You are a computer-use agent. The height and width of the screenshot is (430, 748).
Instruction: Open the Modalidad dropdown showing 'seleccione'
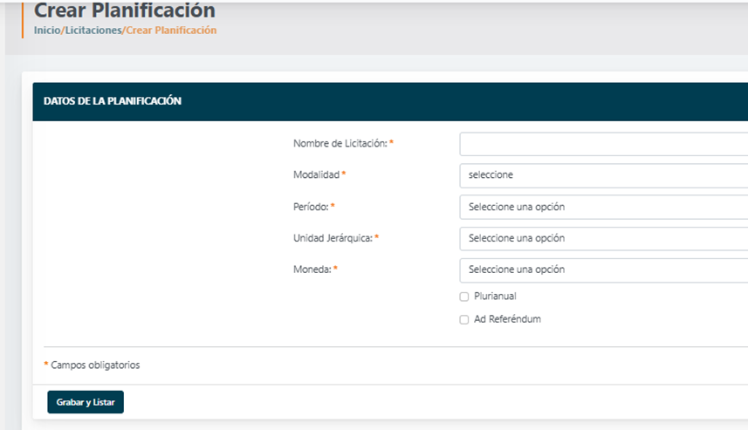coord(602,175)
